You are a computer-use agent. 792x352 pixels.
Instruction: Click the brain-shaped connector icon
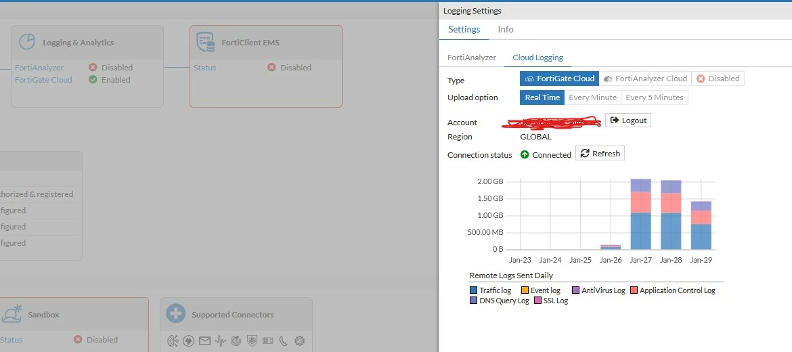(x=173, y=341)
